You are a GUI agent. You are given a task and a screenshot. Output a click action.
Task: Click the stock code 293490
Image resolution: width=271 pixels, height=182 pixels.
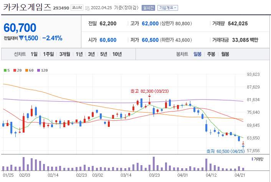[x=61, y=8]
